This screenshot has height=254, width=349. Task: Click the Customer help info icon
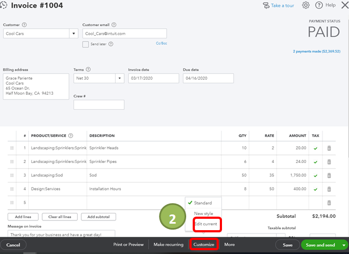click(24, 25)
